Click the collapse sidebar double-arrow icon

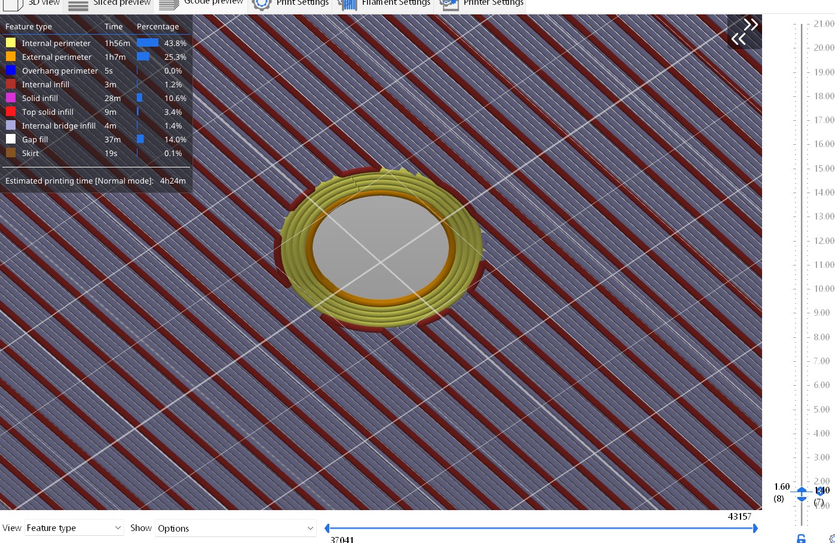(745, 32)
